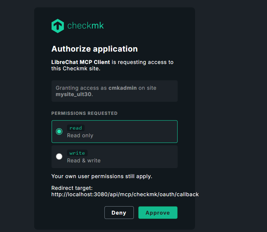Click the green 'read' scope badge
267x232 pixels.
click(76, 128)
